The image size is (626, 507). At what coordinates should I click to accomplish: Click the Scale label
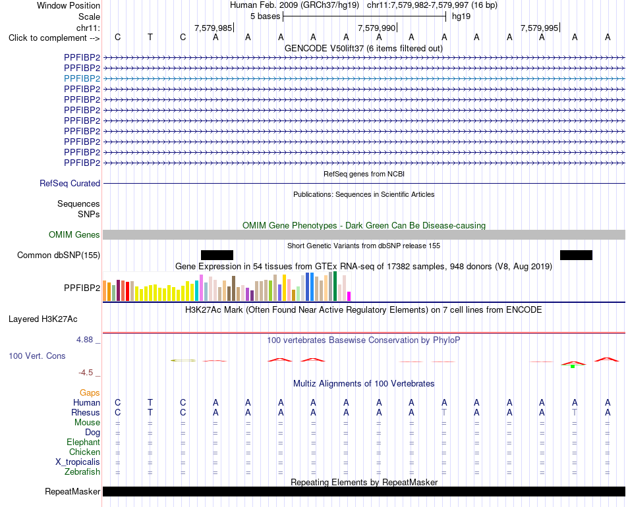89,16
